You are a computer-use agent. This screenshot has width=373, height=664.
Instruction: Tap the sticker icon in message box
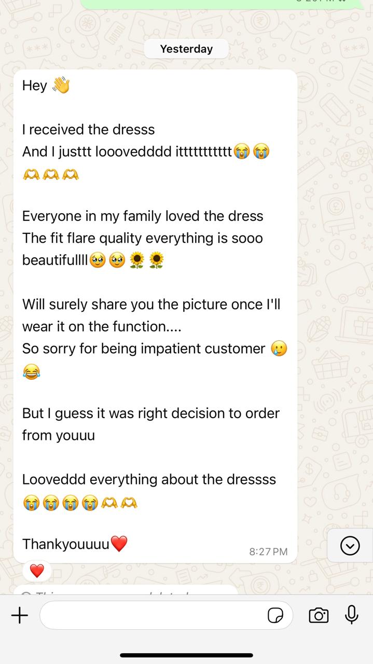(x=275, y=616)
